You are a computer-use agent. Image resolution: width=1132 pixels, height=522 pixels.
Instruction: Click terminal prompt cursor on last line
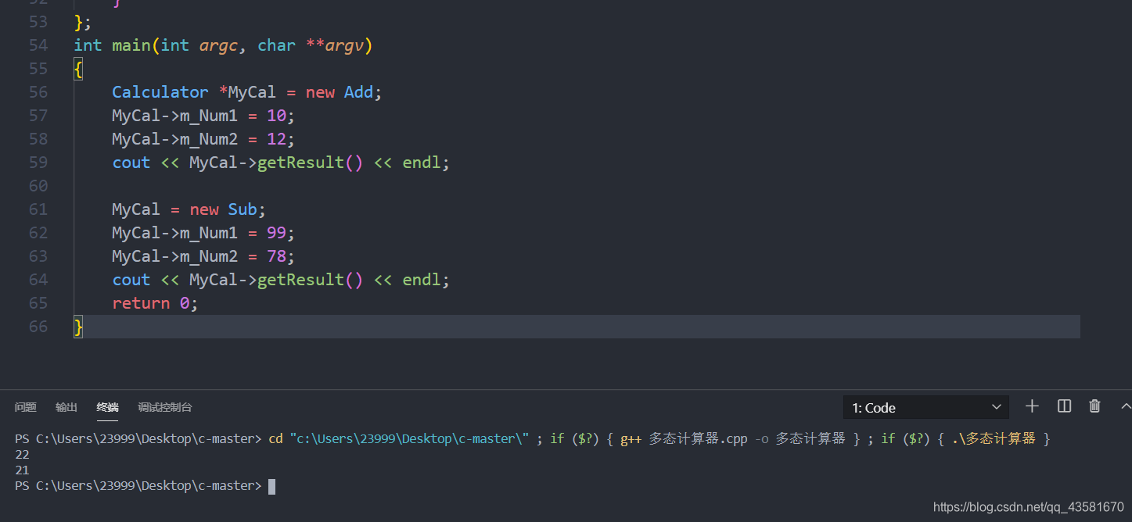(271, 486)
